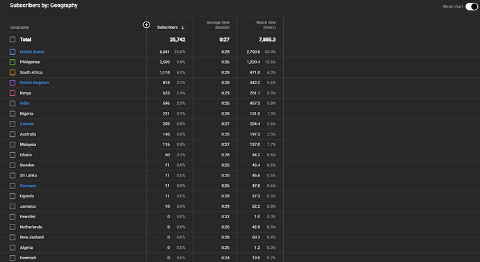Click India watch time 457.3
This screenshot has width=480, height=262.
click(x=255, y=104)
